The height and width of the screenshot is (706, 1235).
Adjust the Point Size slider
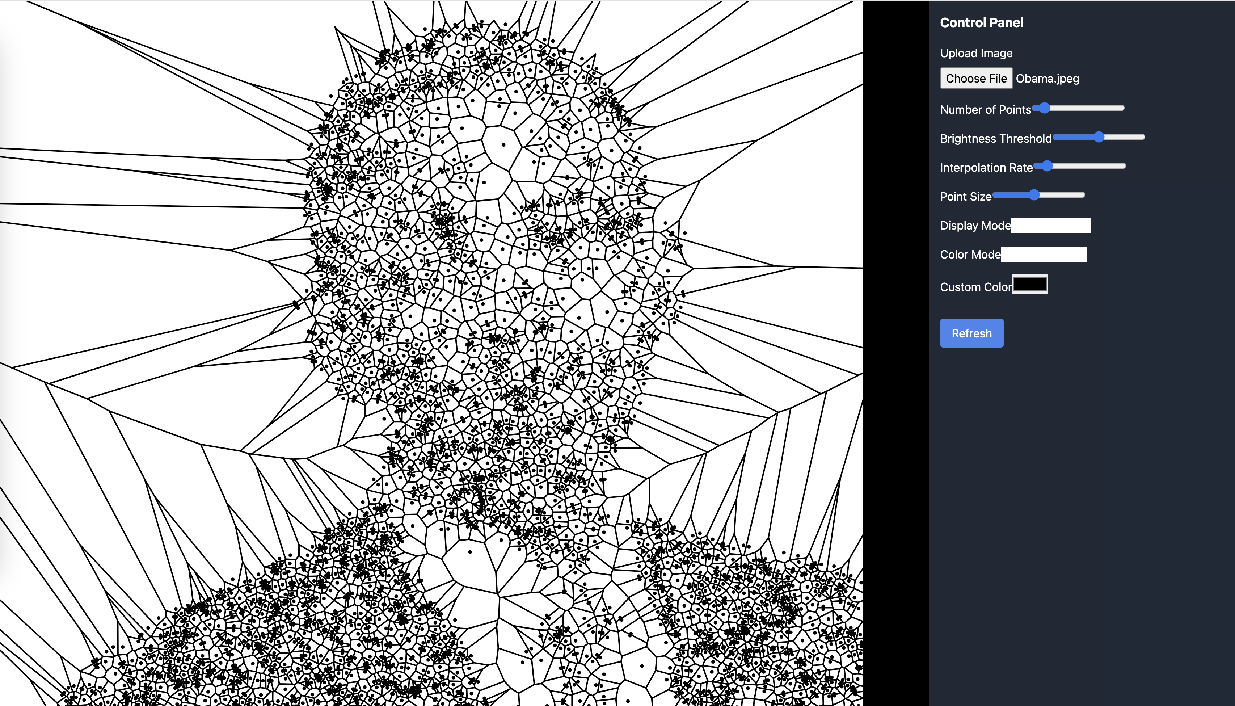tap(1039, 195)
